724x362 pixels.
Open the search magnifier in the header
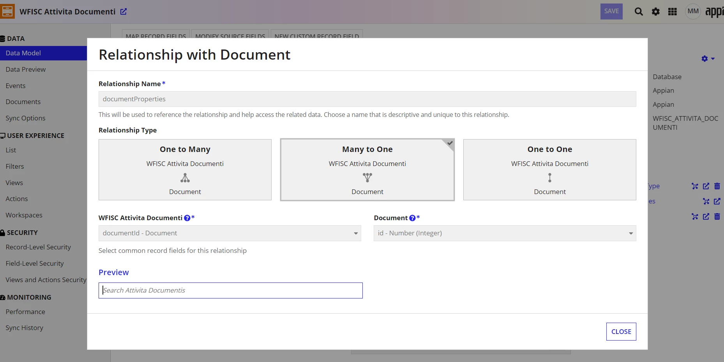coord(639,12)
